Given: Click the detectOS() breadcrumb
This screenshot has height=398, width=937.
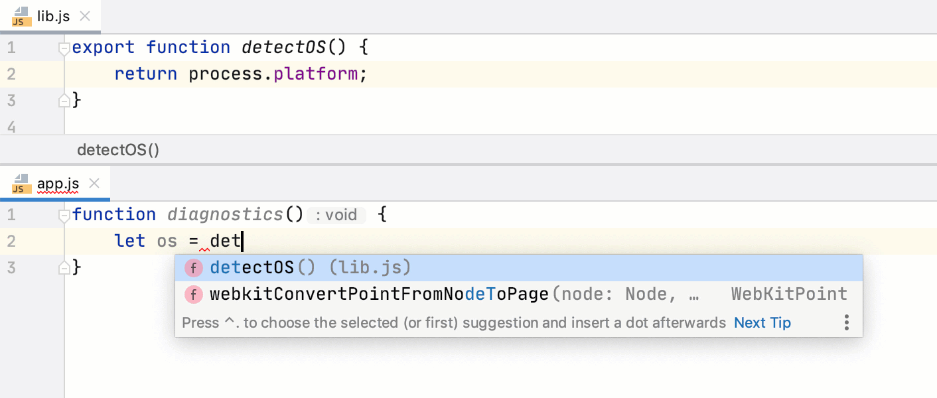Looking at the screenshot, I should pyautogui.click(x=118, y=150).
